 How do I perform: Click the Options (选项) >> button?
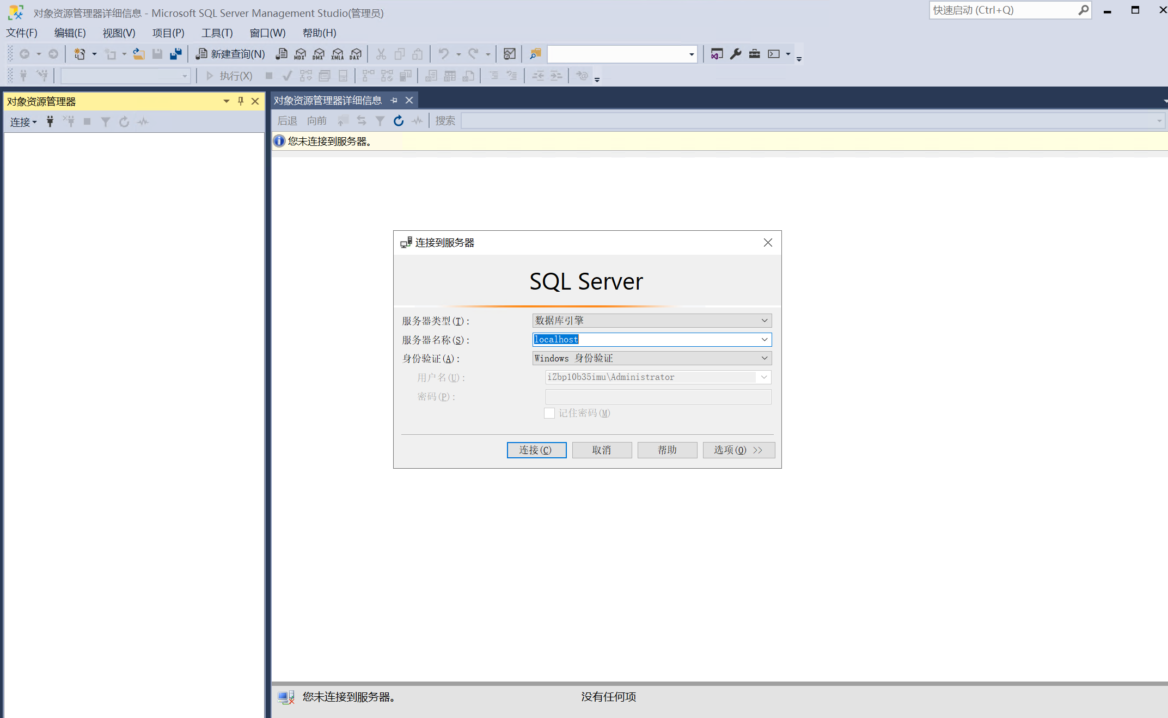[x=738, y=450]
